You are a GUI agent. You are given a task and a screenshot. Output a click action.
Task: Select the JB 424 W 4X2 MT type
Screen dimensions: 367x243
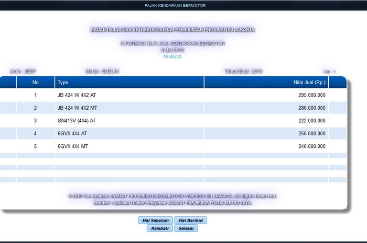[x=78, y=108]
